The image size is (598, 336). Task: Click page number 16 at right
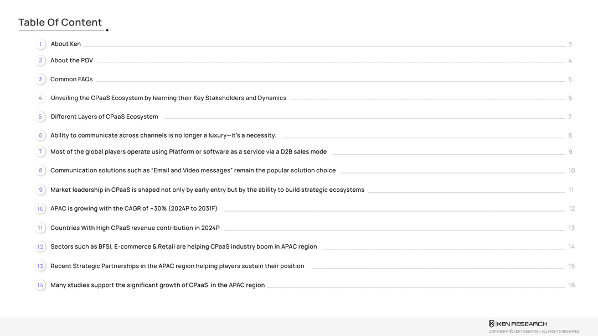pyautogui.click(x=571, y=286)
